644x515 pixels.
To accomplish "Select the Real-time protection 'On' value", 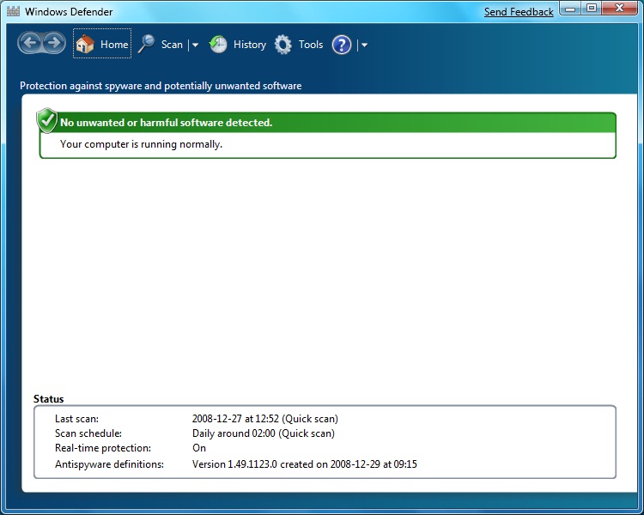I will pos(199,448).
